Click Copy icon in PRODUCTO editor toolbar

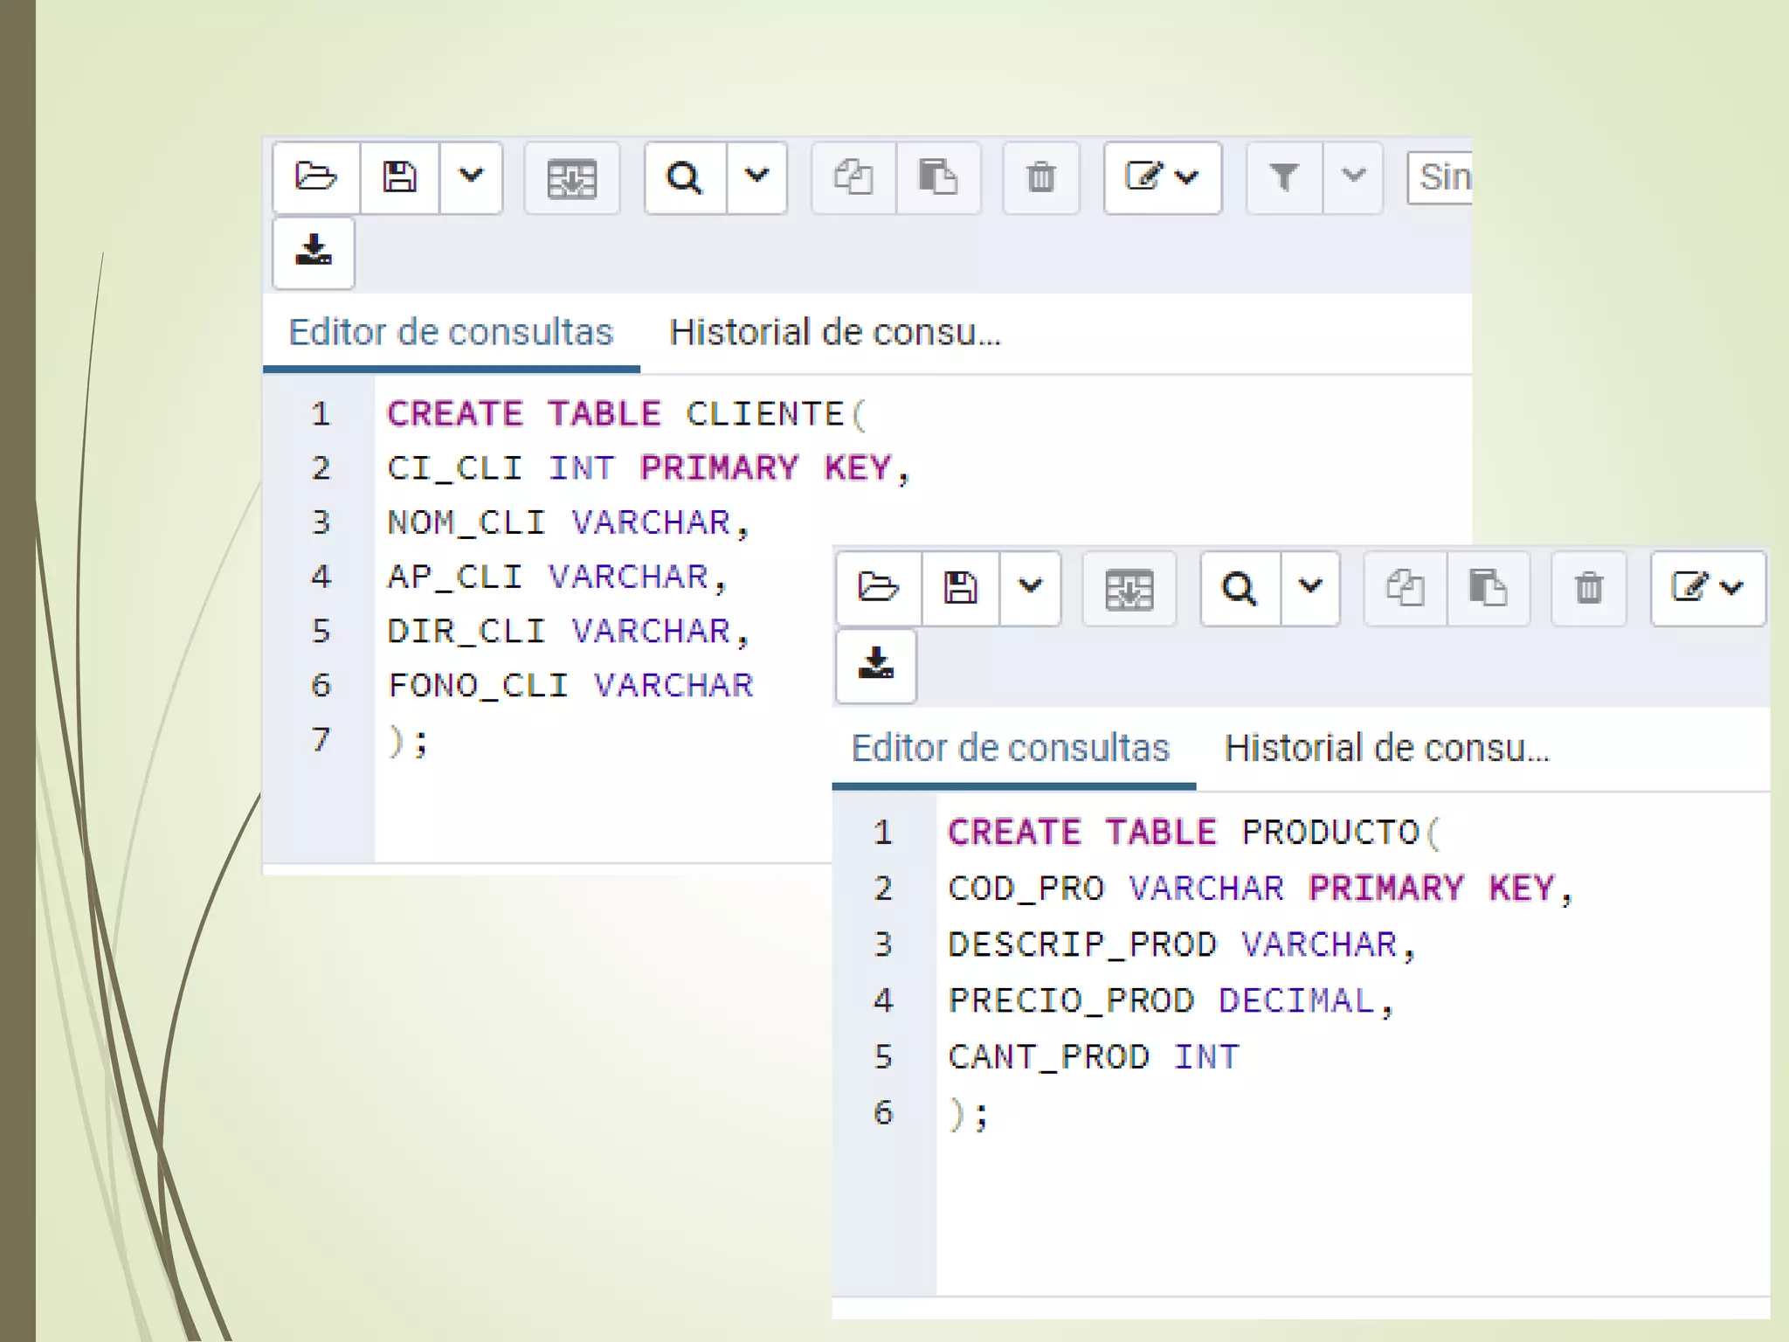(x=1405, y=588)
